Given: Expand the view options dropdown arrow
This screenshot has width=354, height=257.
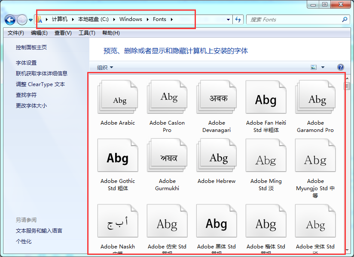Looking at the screenshot, I should 323,67.
